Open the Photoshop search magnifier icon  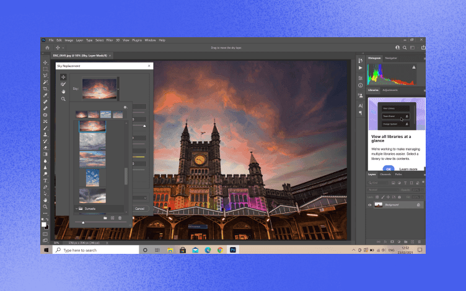(x=405, y=48)
